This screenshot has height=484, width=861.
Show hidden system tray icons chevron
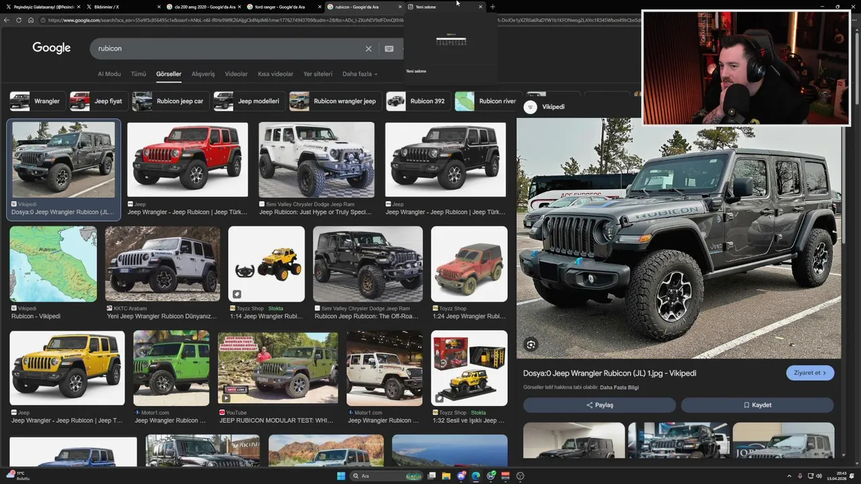[x=789, y=476]
